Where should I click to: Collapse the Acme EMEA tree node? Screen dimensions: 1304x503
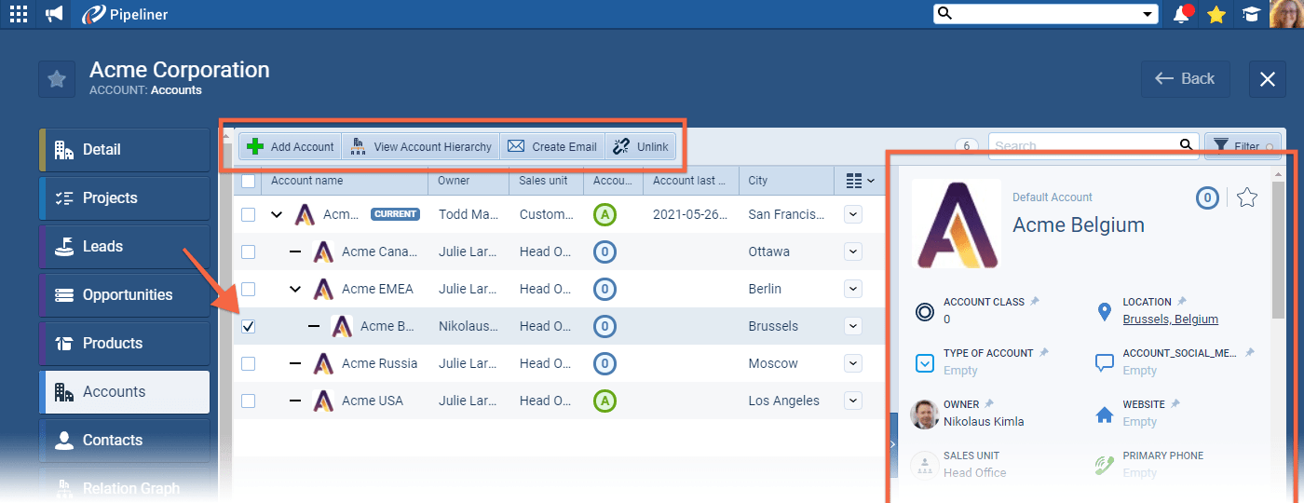click(x=294, y=290)
